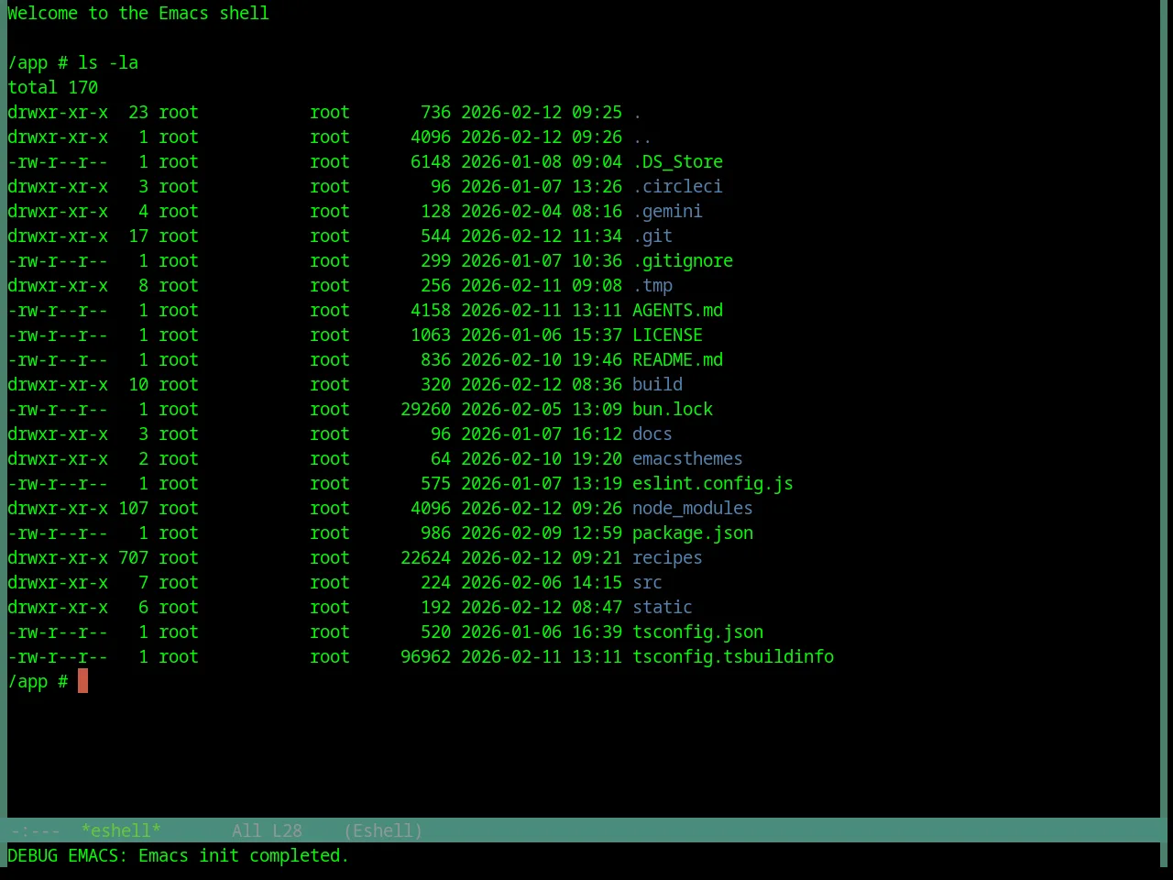Select the eslint.config.js file name
This screenshot has width=1173, height=880.
click(713, 483)
